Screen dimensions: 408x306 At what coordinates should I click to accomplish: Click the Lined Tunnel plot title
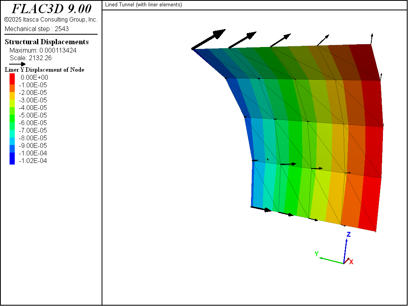coord(143,5)
